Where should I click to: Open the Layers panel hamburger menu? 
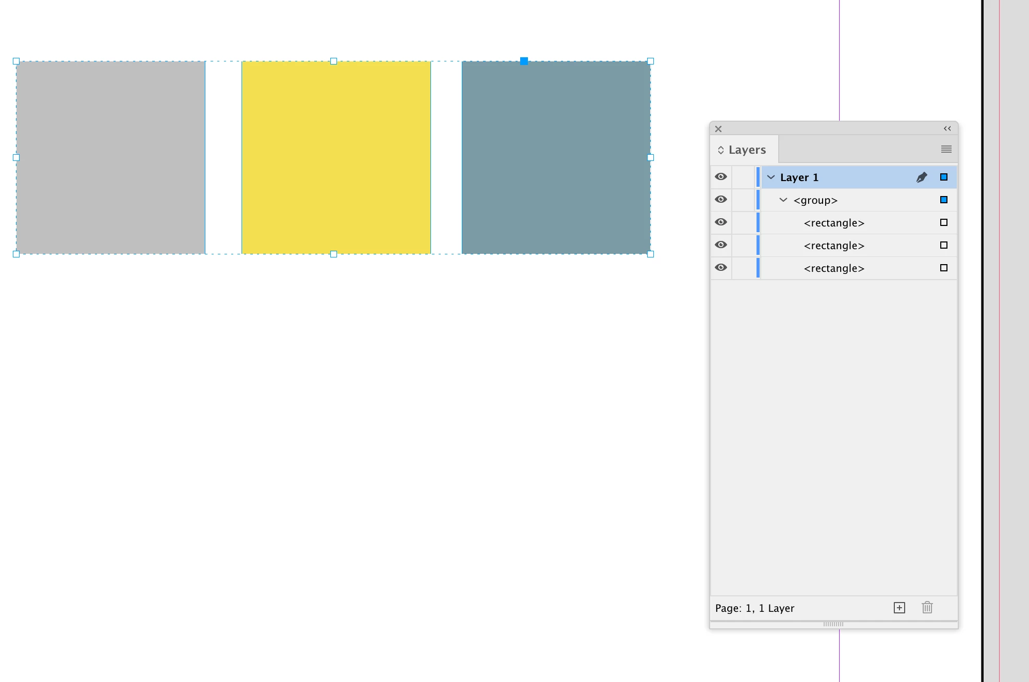(946, 149)
